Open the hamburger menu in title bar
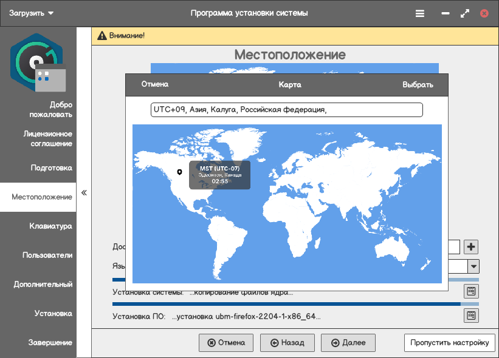Screen dimensions: 499x358 point(420,13)
